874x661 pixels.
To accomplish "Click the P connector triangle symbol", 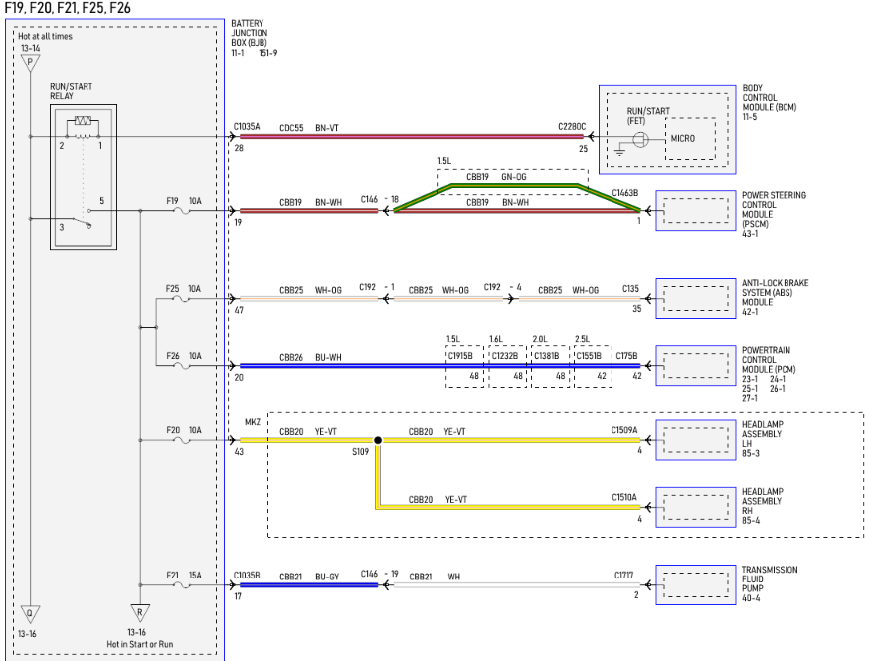I will [x=30, y=63].
